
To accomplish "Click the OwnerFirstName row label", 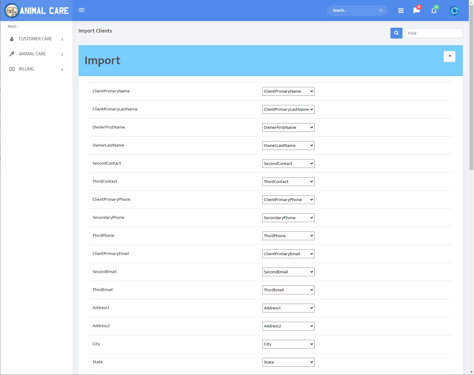I will pyautogui.click(x=109, y=127).
